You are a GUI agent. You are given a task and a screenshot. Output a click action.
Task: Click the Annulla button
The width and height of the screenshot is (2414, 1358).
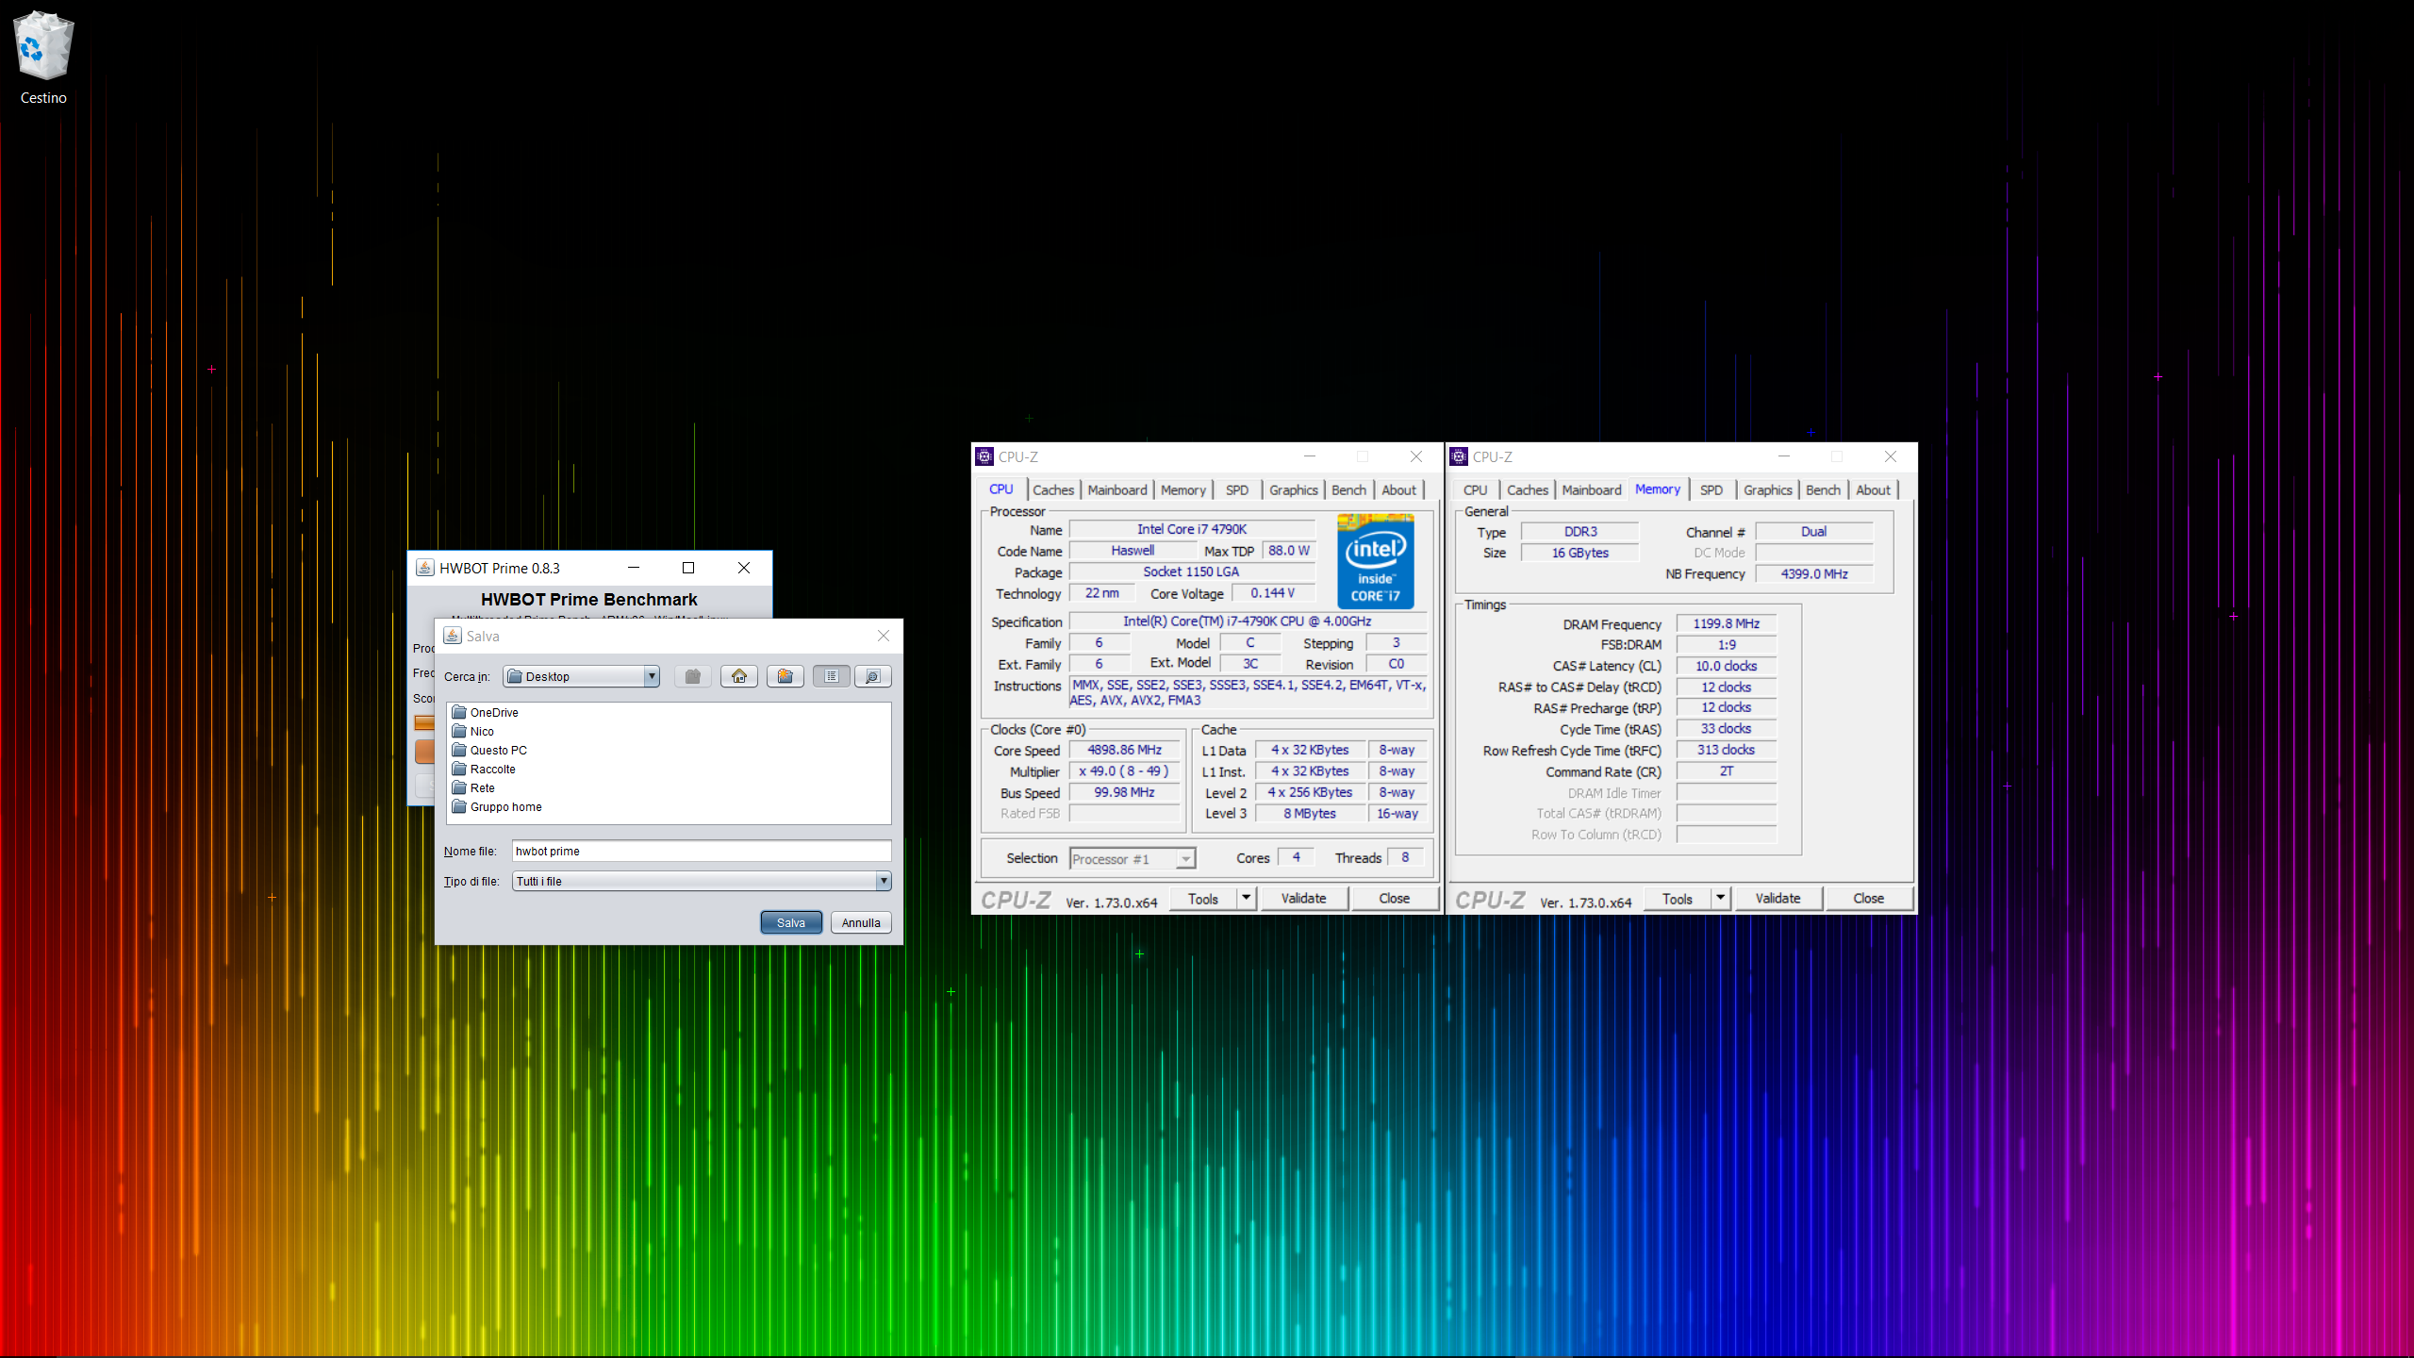[861, 922]
